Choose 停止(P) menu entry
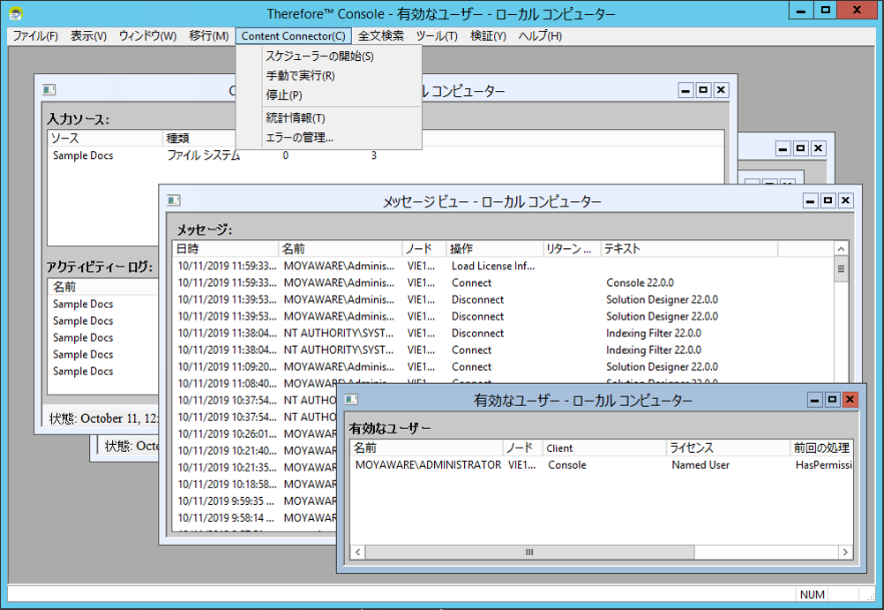Screen dimensions: 884x610 click(x=329, y=94)
